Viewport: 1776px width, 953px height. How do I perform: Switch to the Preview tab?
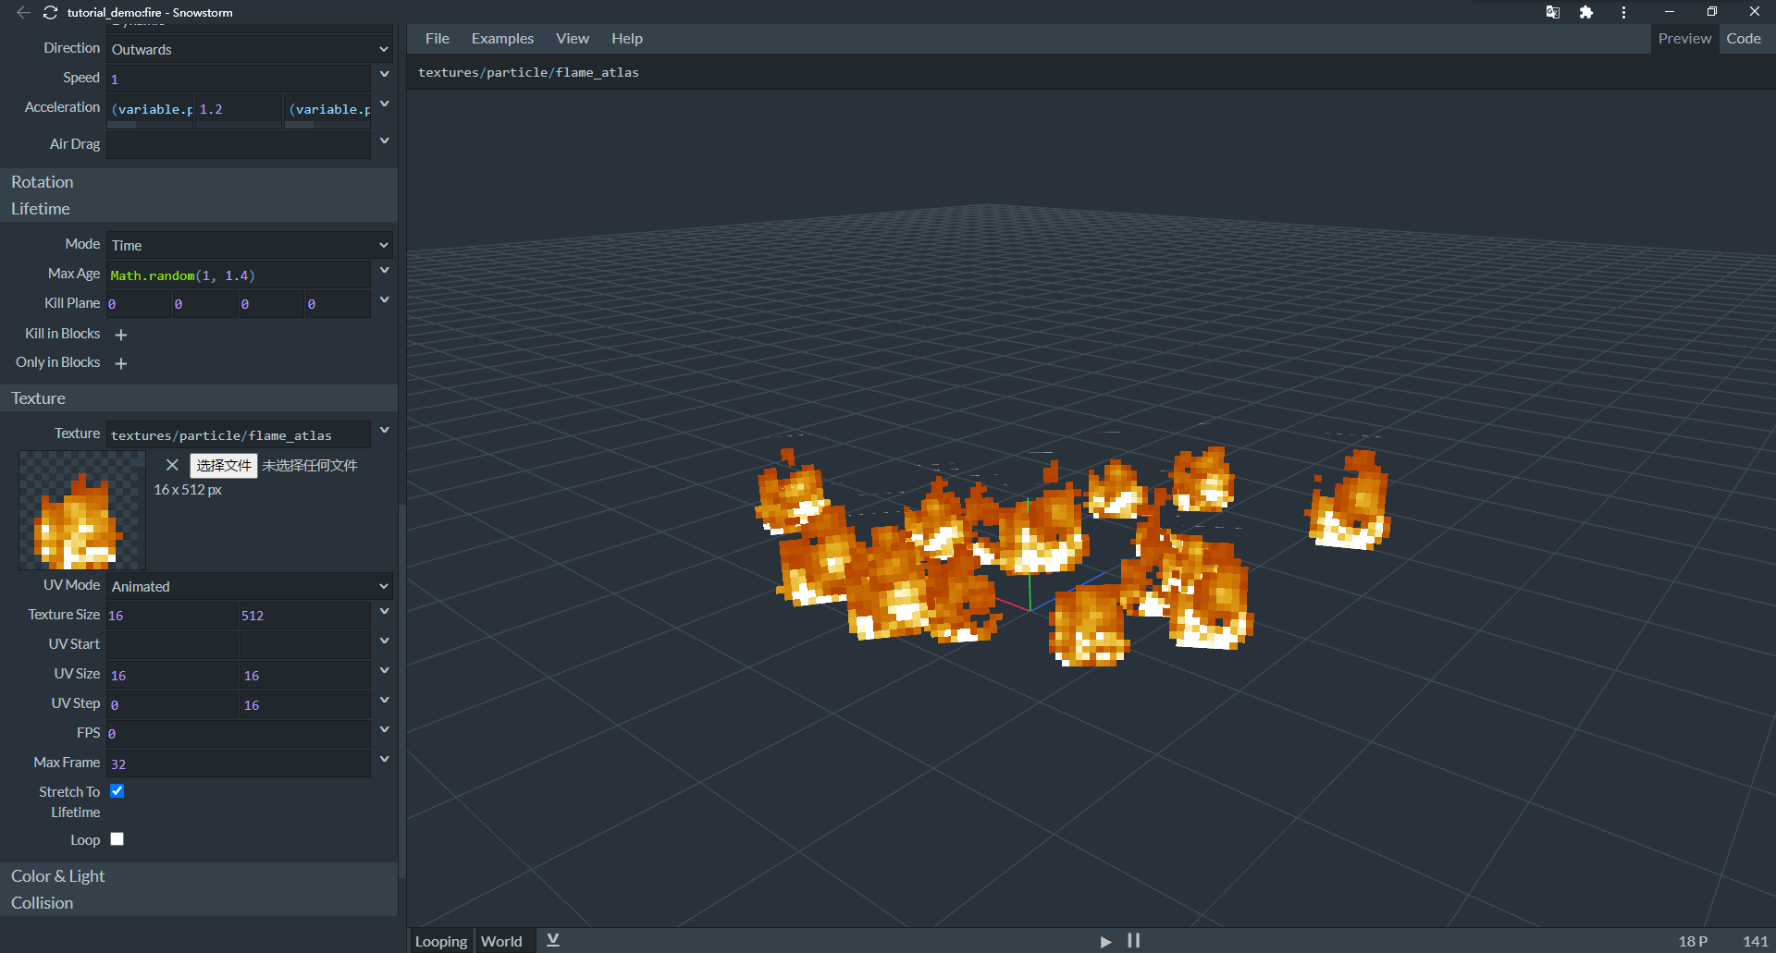point(1684,39)
